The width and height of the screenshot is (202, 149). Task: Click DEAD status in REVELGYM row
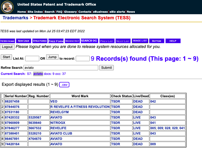click(x=138, y=112)
